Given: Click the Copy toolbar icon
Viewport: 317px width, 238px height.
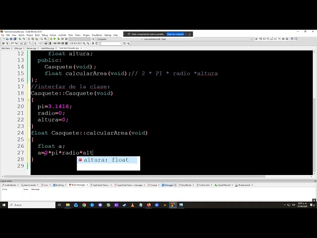Looking at the screenshot, I should pos(33,39).
